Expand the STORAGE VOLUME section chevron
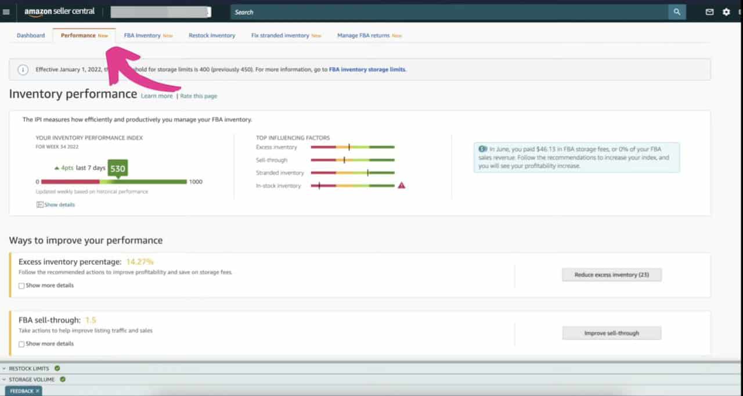743x396 pixels. pos(4,380)
